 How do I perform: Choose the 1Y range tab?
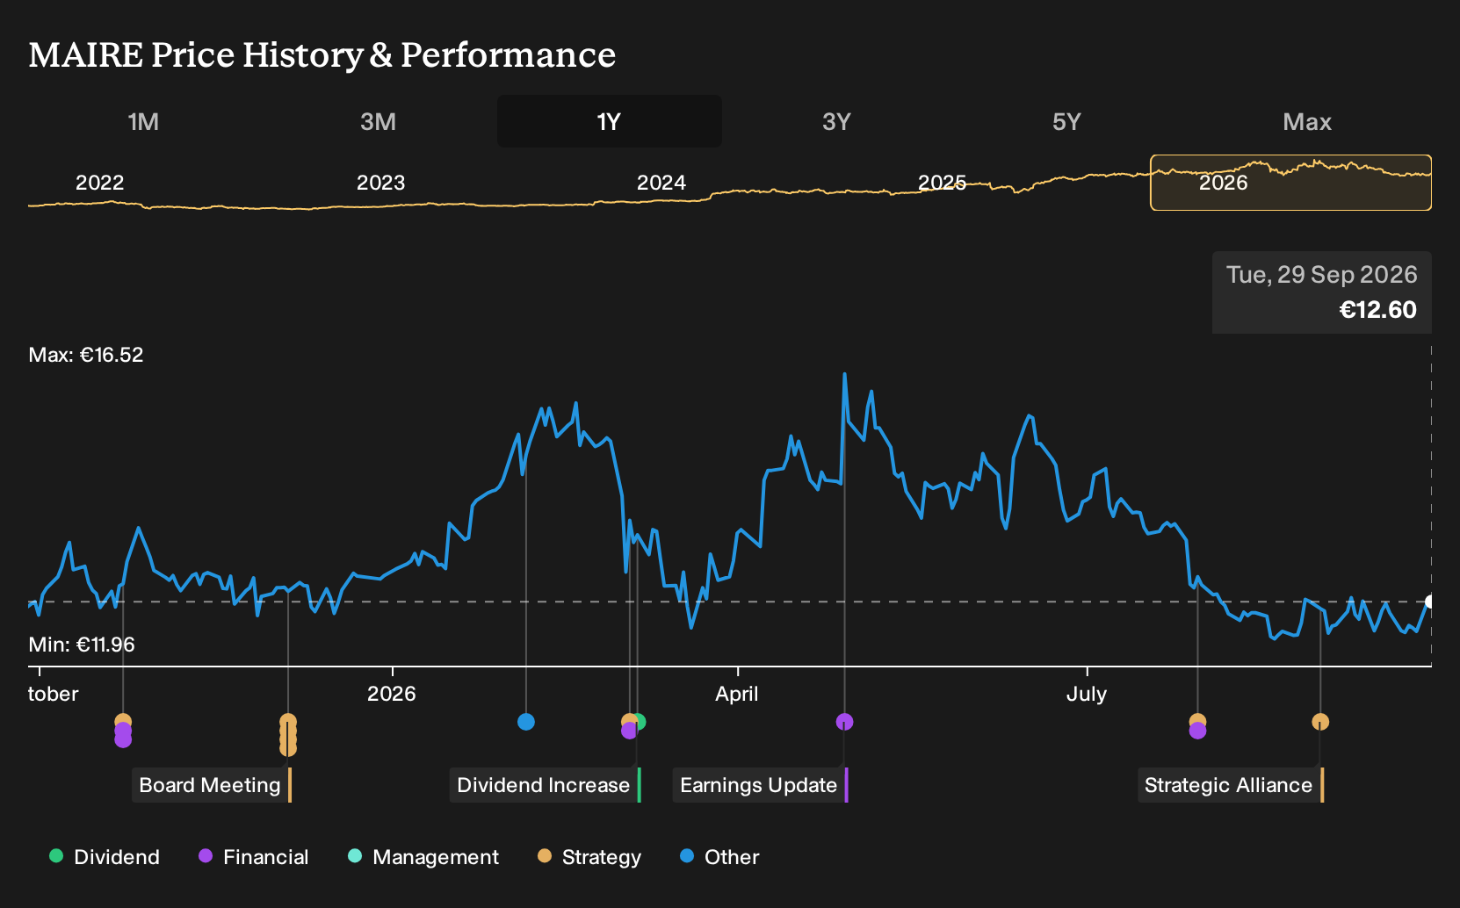[x=609, y=121]
